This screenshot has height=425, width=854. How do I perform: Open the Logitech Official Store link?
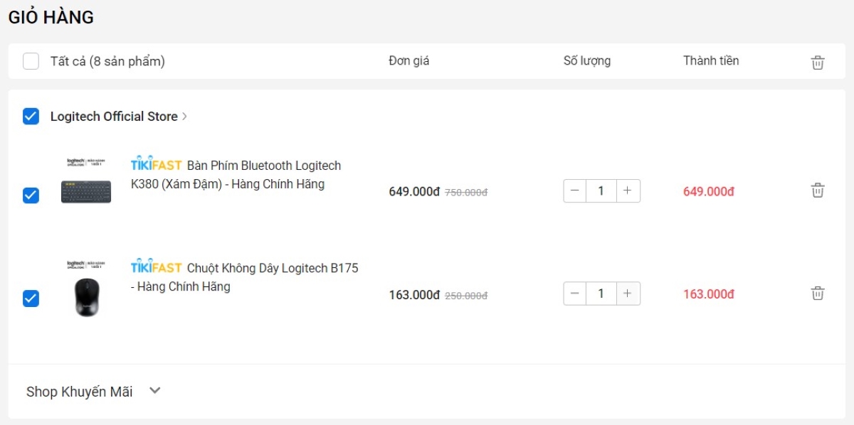point(114,117)
